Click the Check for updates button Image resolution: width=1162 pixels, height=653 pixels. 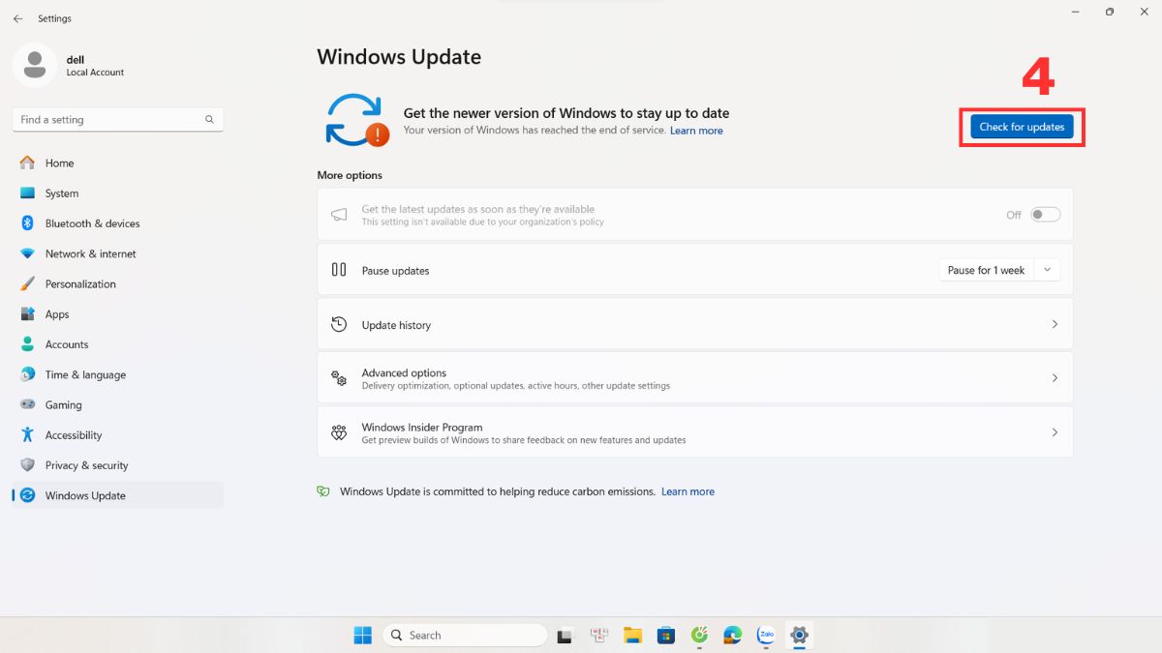[x=1023, y=126]
